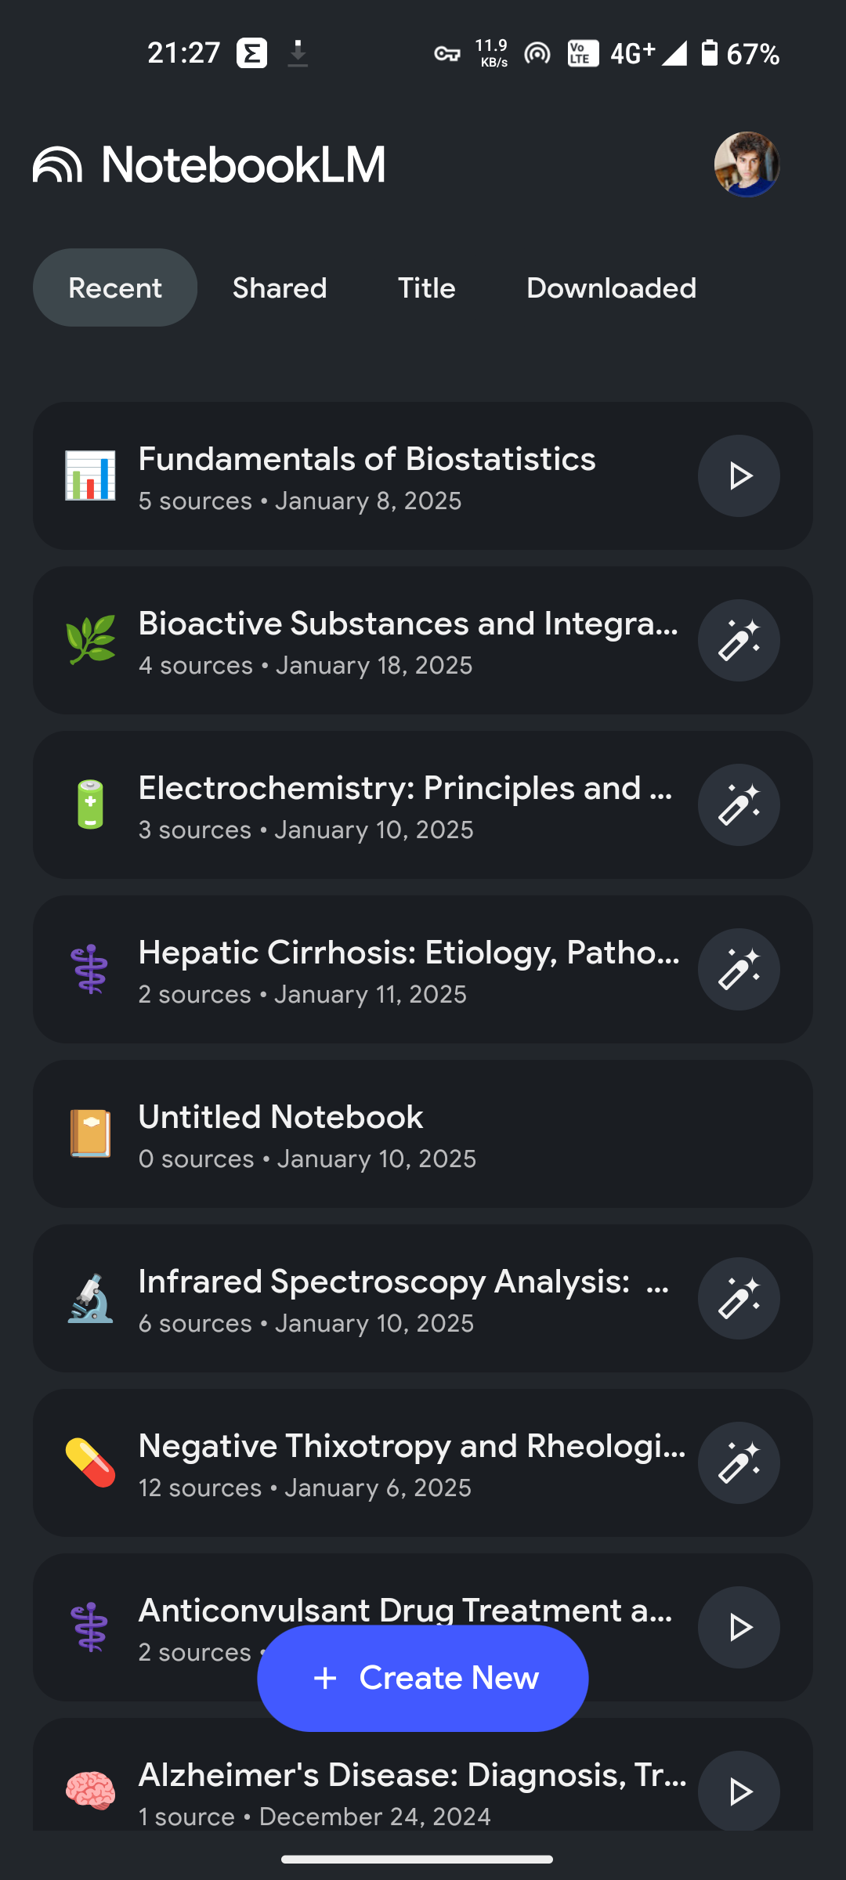Select the Recent filter tab
Viewport: 846px width, 1880px height.
pos(115,287)
